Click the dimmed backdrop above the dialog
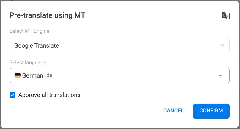This screenshot has height=129, width=240. [119, 0]
